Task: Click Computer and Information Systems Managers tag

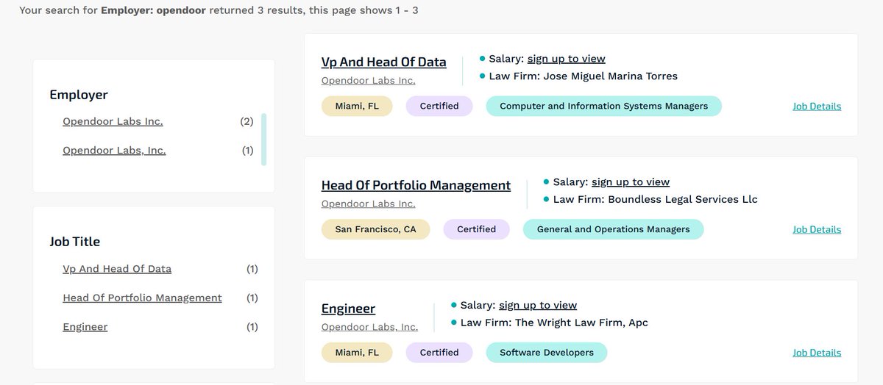Action: point(603,106)
